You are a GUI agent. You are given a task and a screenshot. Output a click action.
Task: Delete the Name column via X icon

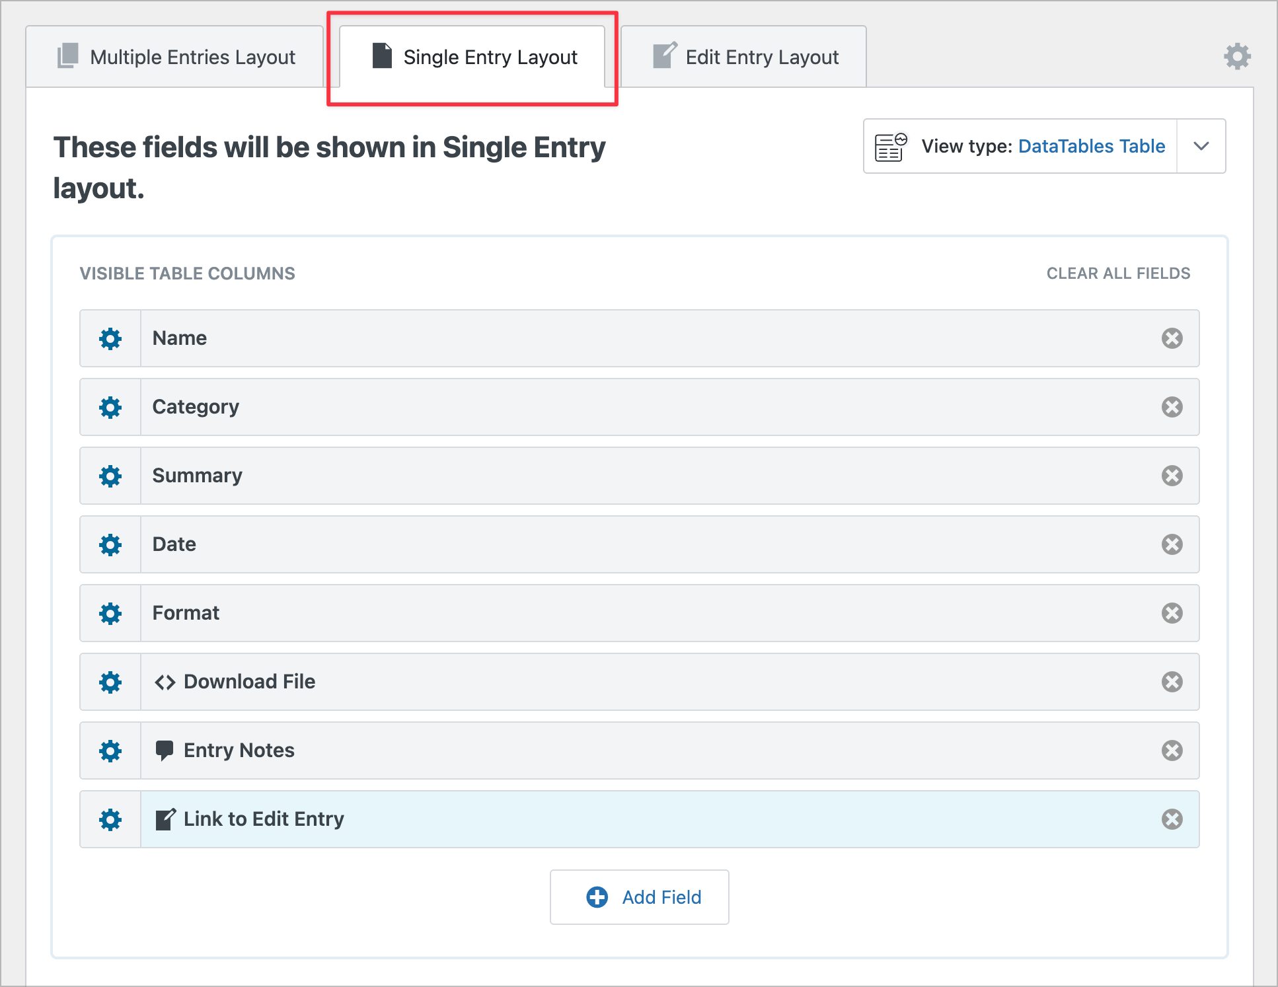1172,338
